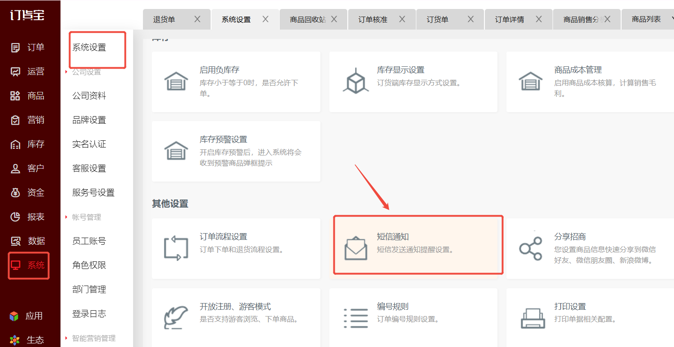Open 品牌设置 in the side menu
This screenshot has height=347, width=674.
[x=89, y=120]
